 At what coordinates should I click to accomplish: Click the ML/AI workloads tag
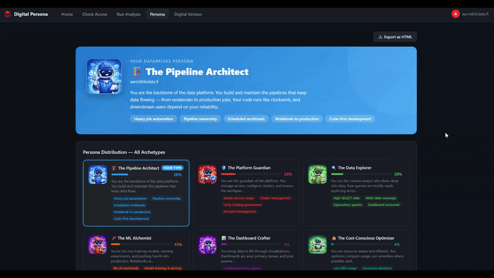126,268
